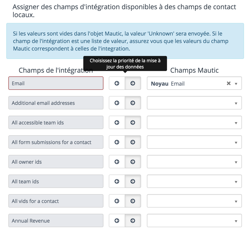Pick left arrow for All form submissions row

[117, 142]
